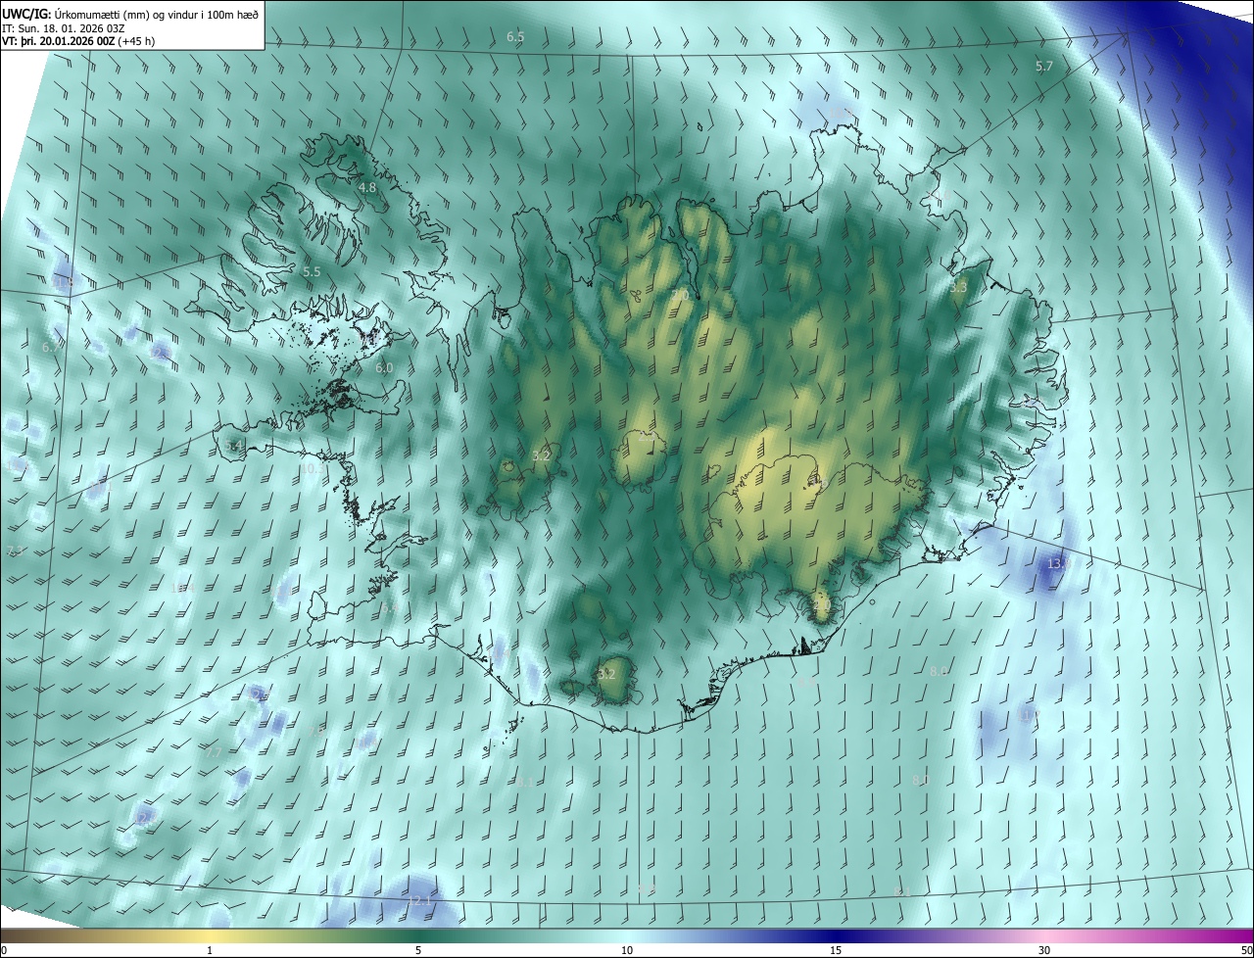Click the 4.8 value label over the Westfjords
Image resolution: width=1254 pixels, height=958 pixels.
367,187
